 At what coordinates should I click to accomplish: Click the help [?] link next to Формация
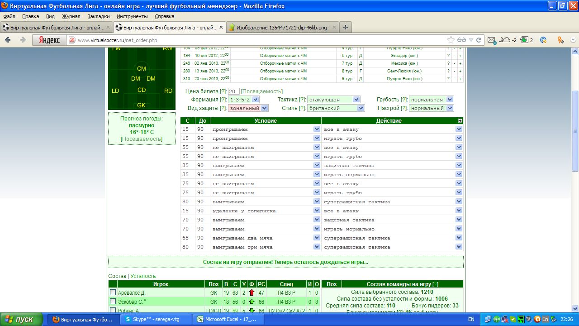coord(223,100)
